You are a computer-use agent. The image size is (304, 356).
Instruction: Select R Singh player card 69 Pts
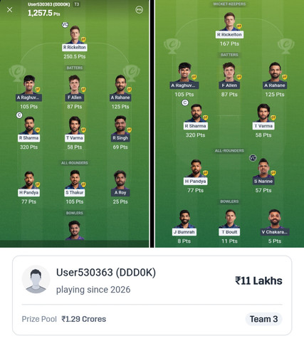click(120, 132)
